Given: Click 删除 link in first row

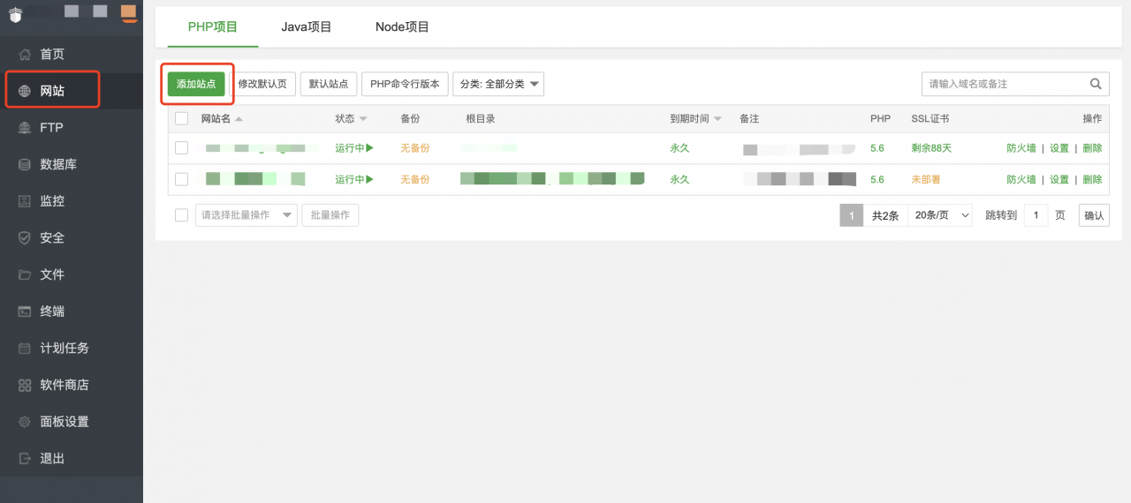Looking at the screenshot, I should point(1092,148).
